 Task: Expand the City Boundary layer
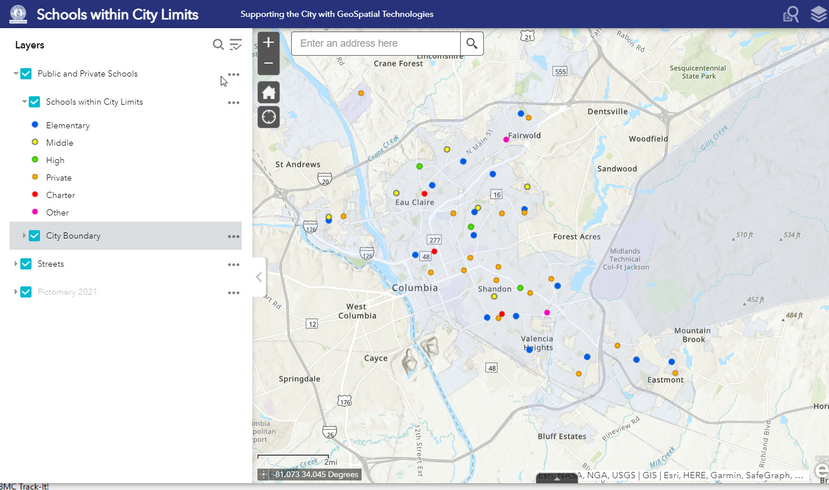tap(24, 236)
